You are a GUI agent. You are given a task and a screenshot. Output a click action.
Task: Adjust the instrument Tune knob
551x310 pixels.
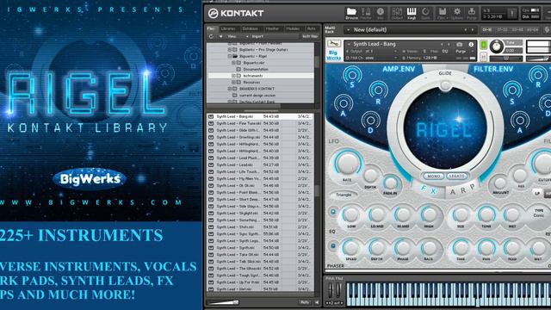click(496, 46)
